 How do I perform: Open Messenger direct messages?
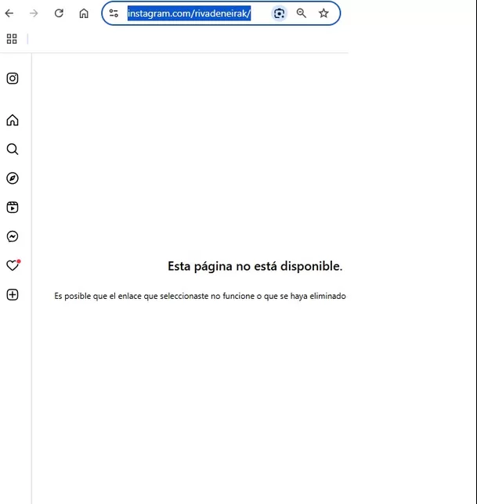pos(13,236)
